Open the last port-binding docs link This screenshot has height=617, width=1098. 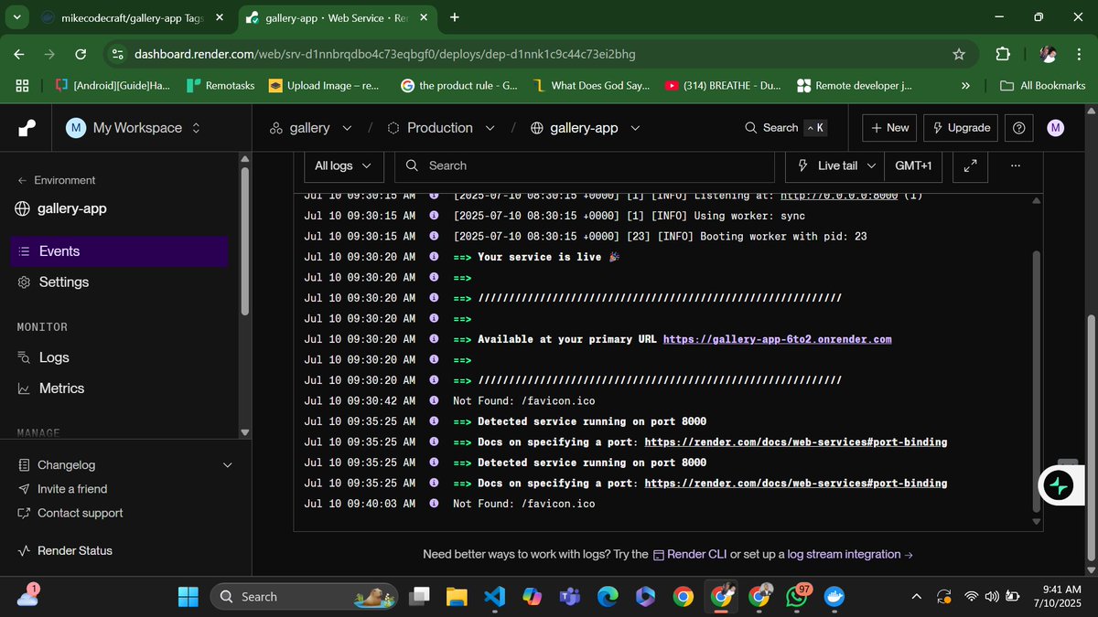pos(796,483)
